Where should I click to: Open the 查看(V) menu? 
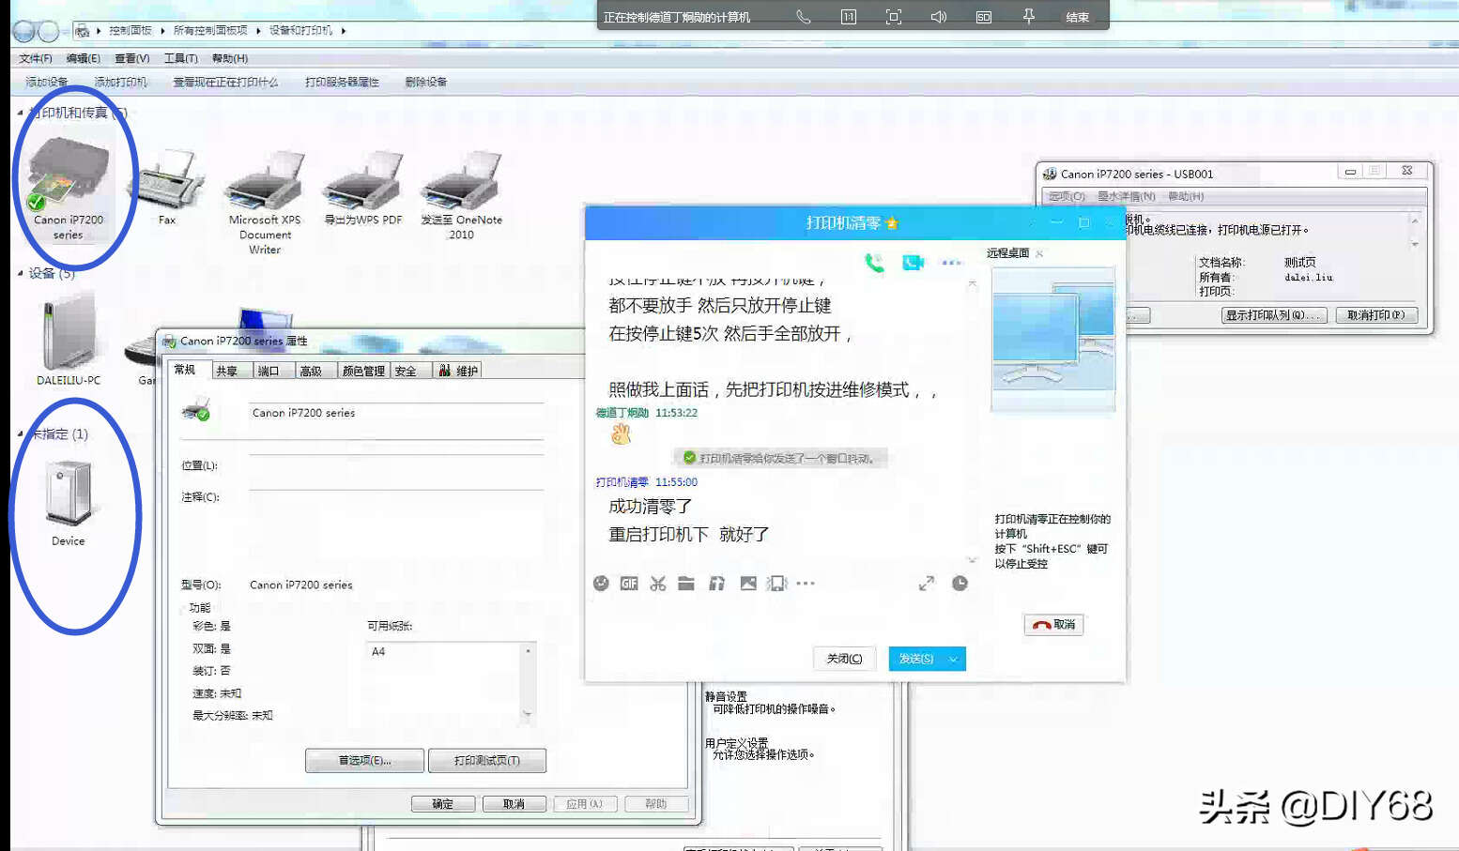132,58
